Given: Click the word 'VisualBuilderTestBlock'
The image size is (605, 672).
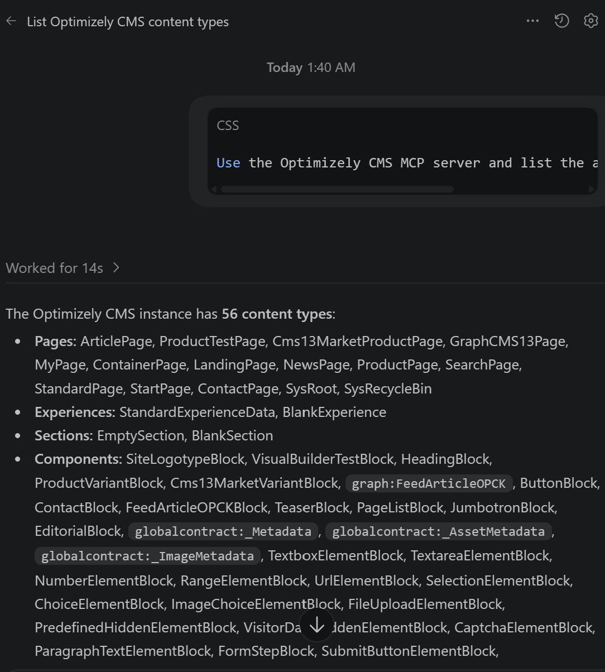Looking at the screenshot, I should point(323,459).
